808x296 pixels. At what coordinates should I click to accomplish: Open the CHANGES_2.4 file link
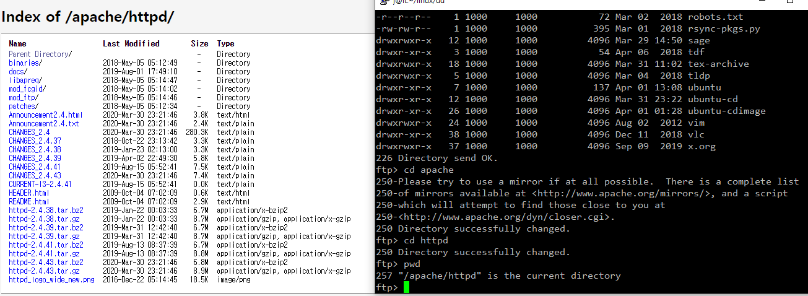(29, 132)
